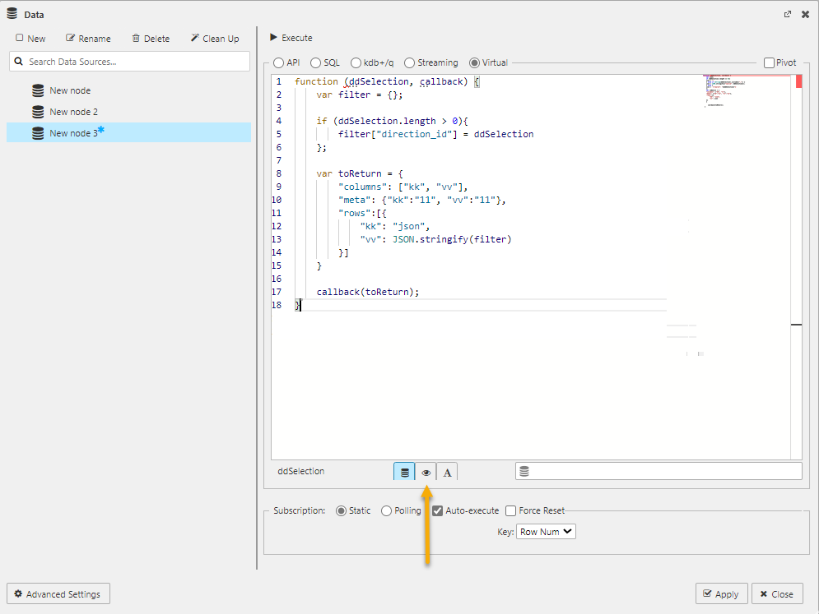This screenshot has height=614, width=819.
Task: Click database icon beside New node 2
Action: coord(38,112)
